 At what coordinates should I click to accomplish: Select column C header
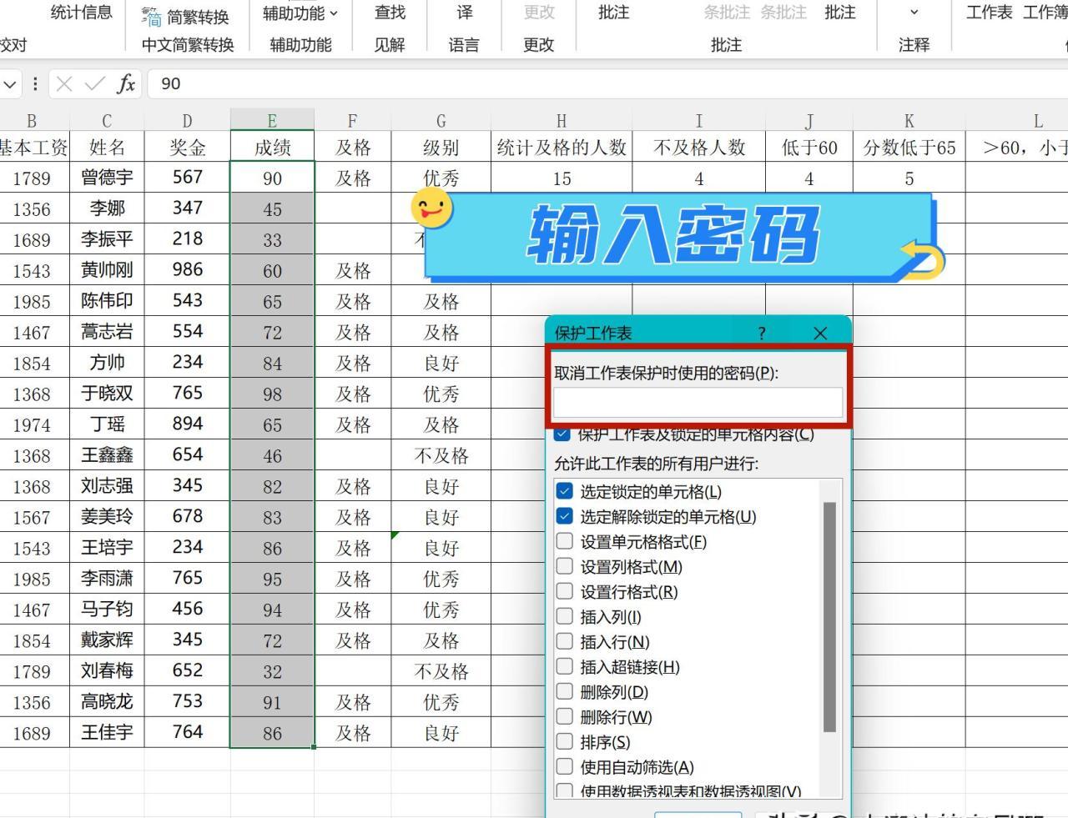pos(107,121)
